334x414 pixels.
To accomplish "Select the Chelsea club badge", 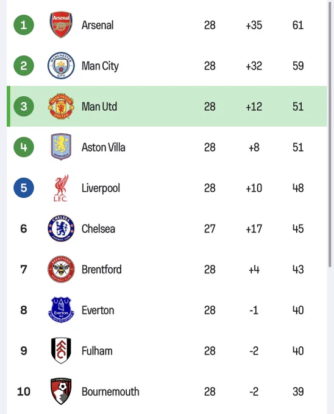I will (61, 228).
